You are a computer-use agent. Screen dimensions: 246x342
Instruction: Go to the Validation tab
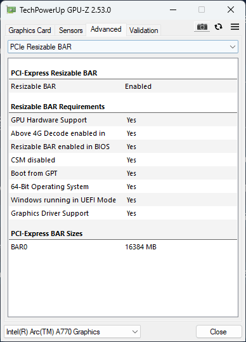click(x=143, y=30)
